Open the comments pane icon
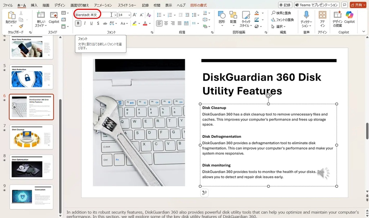The width and height of the screenshot is (369, 218). coord(344,5)
